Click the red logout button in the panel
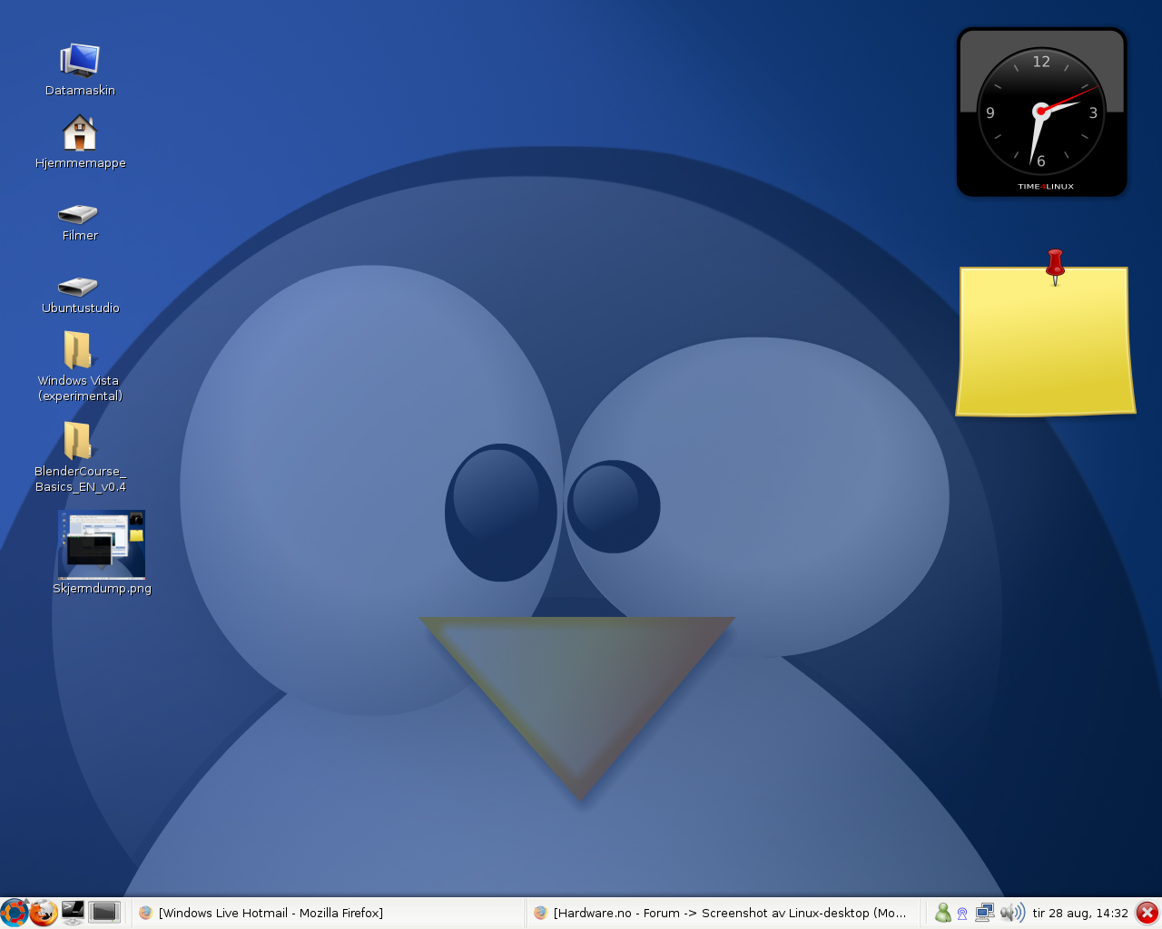Screen dimensions: 1162x929 (1147, 913)
